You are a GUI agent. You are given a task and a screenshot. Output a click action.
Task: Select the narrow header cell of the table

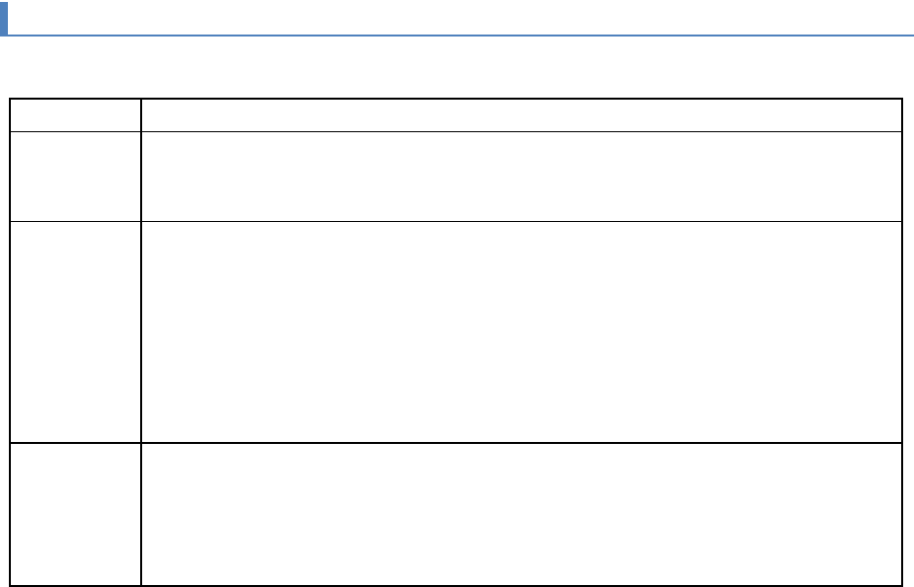[76, 114]
